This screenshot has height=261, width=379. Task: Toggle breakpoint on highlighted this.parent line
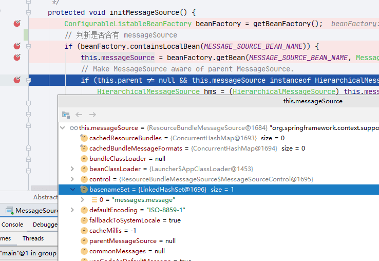coord(17,80)
